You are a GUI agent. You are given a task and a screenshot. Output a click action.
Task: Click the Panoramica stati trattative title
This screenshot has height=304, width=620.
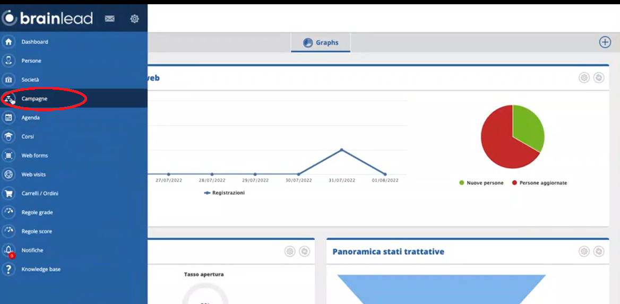(x=388, y=252)
